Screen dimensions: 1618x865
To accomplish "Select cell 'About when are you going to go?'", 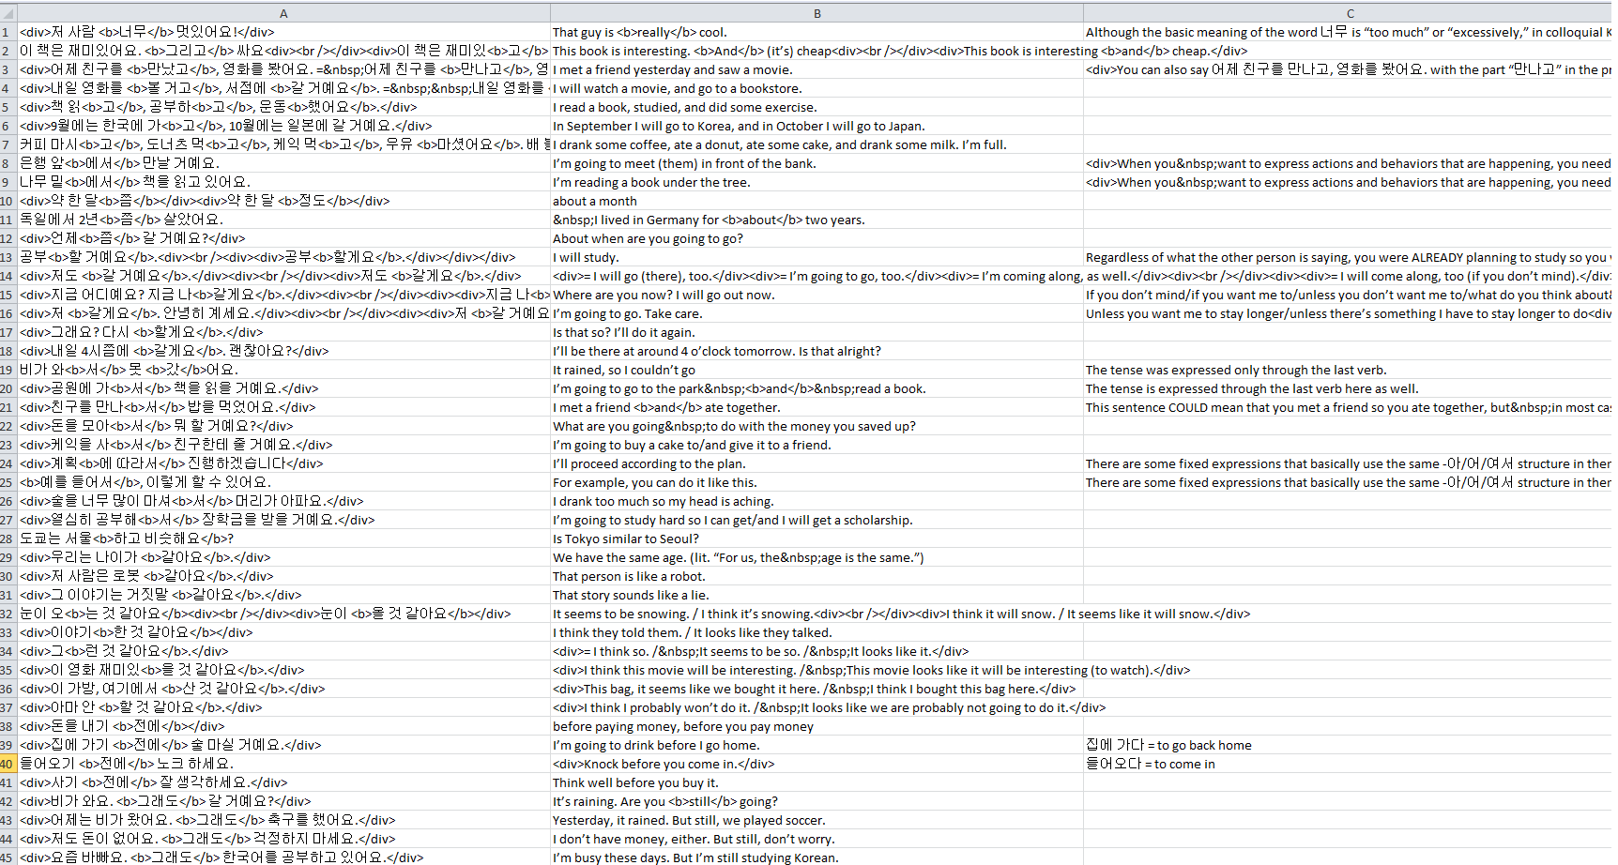I will [x=817, y=238].
